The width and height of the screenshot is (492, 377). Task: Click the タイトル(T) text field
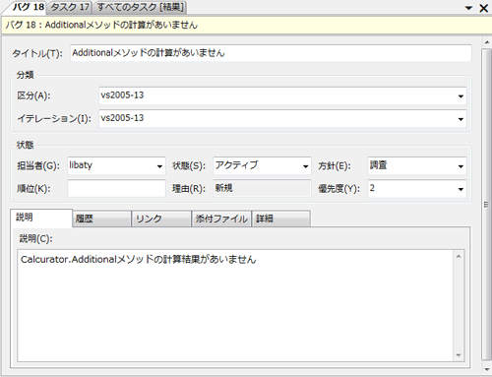click(271, 53)
